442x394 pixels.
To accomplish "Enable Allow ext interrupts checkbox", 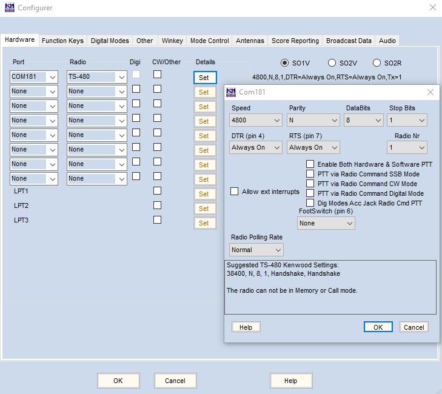I will [x=235, y=192].
